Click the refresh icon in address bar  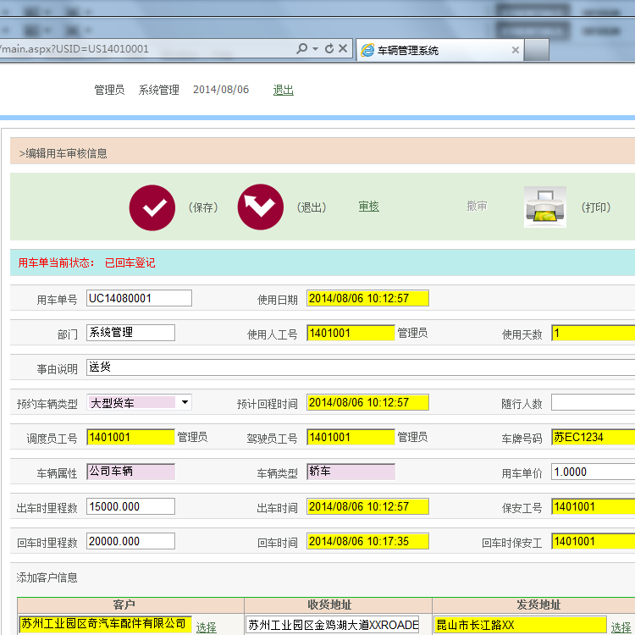(329, 48)
